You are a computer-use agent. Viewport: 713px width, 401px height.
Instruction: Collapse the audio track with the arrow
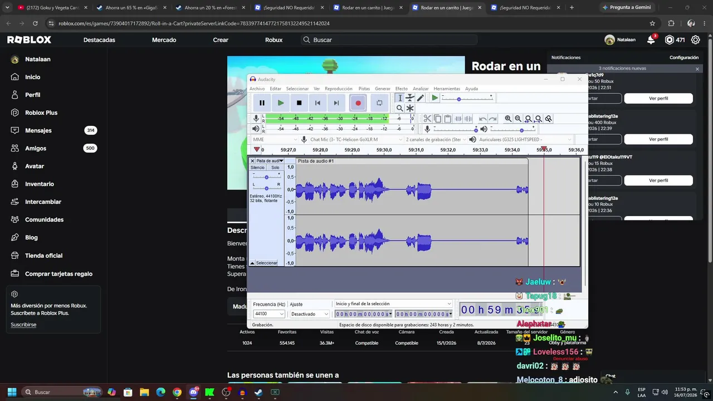pos(252,263)
